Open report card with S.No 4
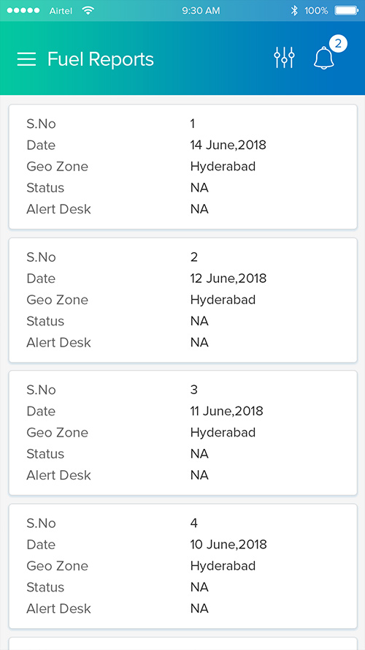Viewport: 365px width, 650px height. 183,566
